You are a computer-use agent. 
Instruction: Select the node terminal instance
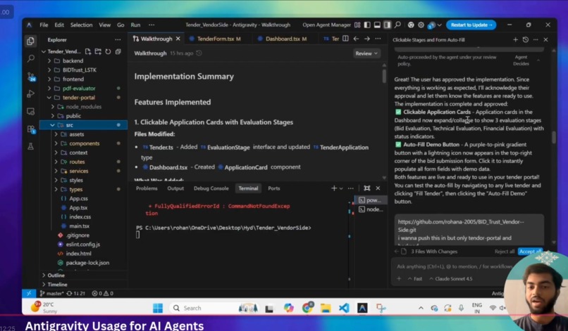point(370,209)
